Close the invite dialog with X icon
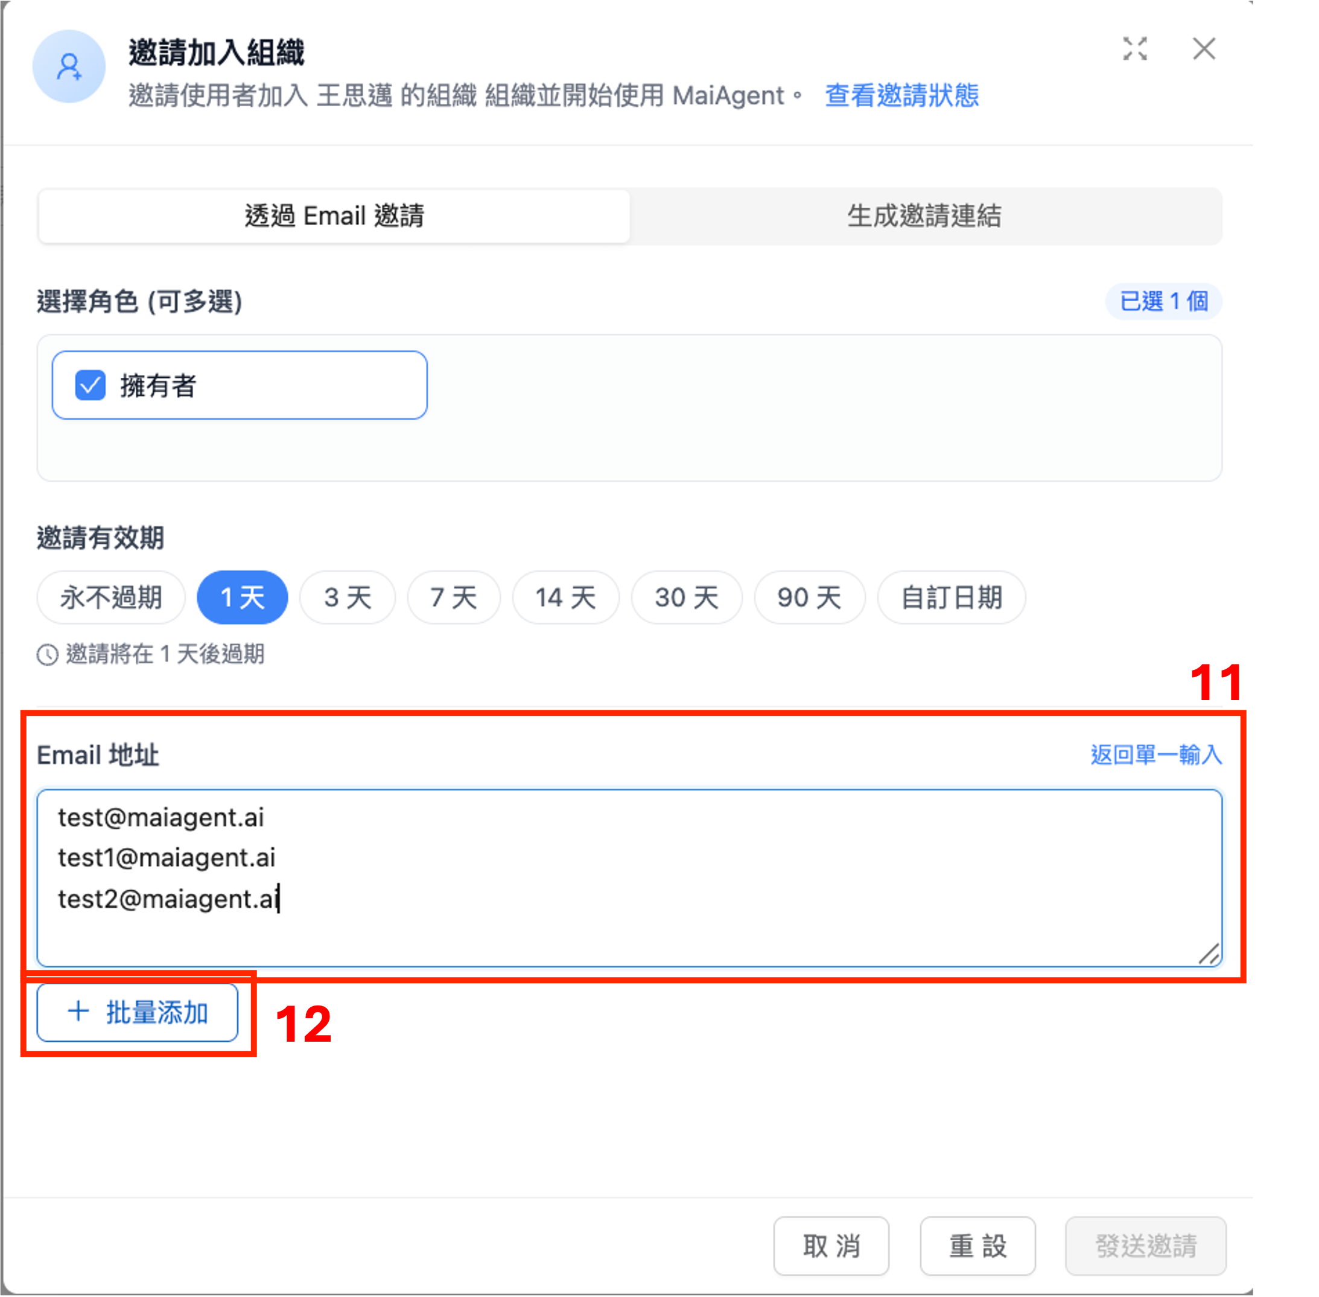The width and height of the screenshot is (1319, 1297). click(1203, 49)
